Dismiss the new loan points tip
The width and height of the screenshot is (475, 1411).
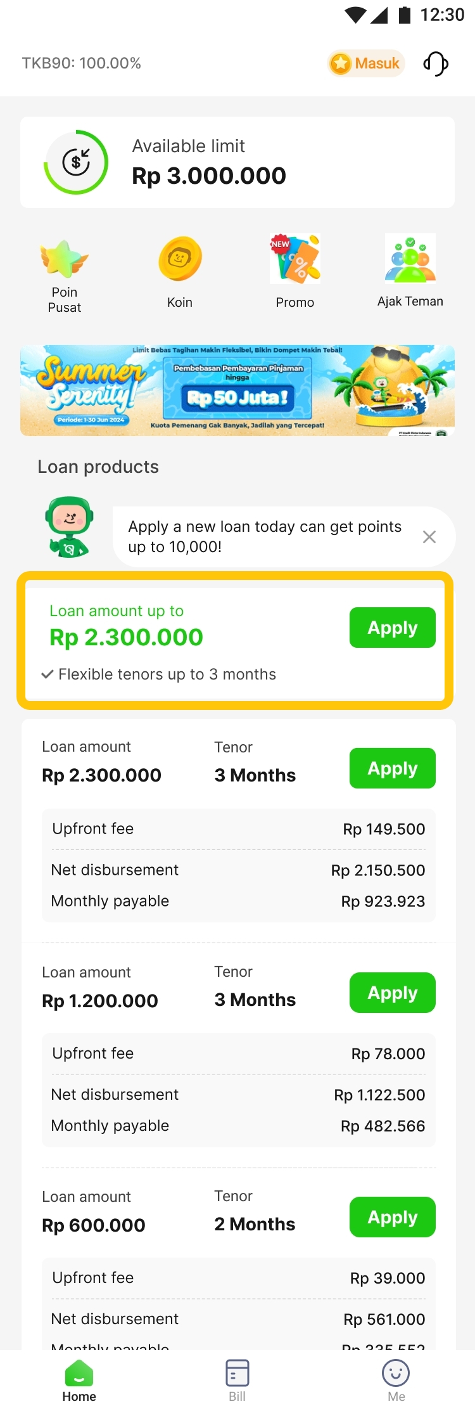click(x=429, y=537)
